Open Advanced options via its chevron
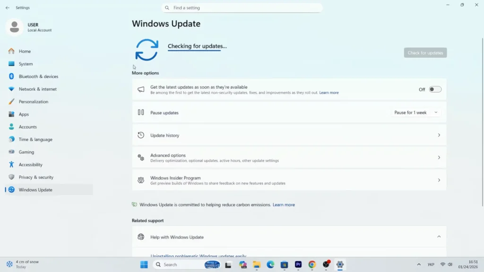Image resolution: width=484 pixels, height=272 pixels. pyautogui.click(x=439, y=158)
